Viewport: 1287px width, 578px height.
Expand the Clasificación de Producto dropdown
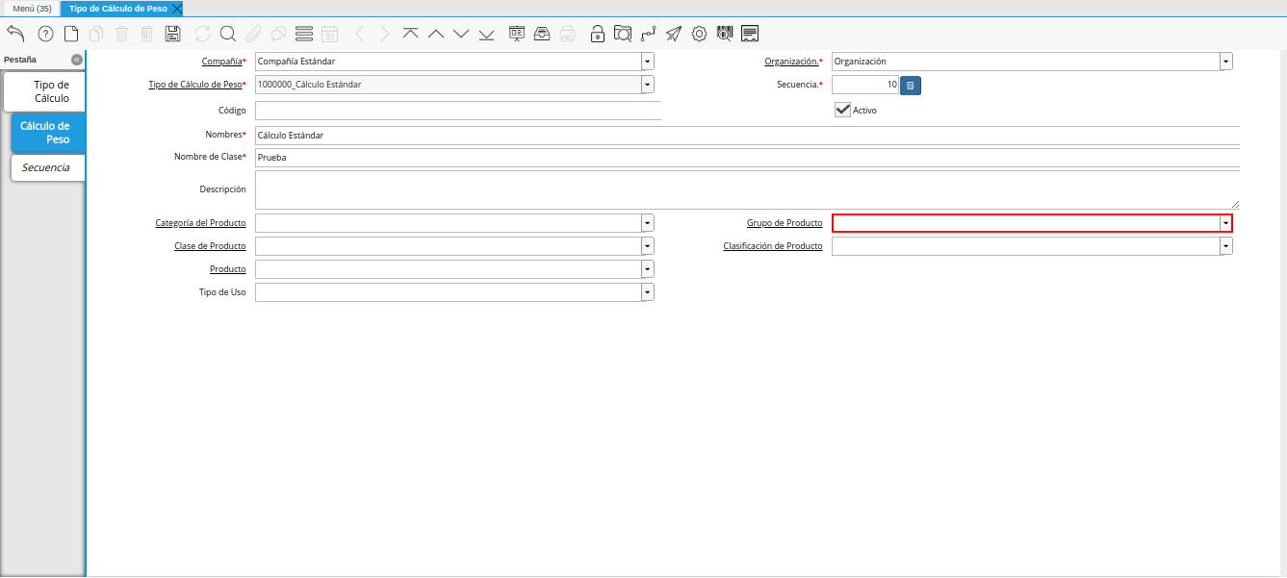[1226, 246]
